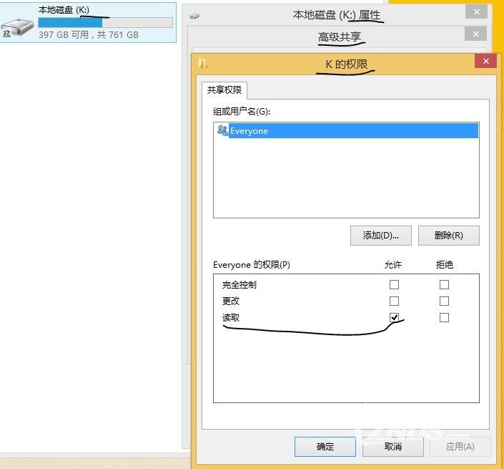The image size is (504, 469).
Task: Check 拒绝 box for 完全控制
Action: tap(444, 284)
